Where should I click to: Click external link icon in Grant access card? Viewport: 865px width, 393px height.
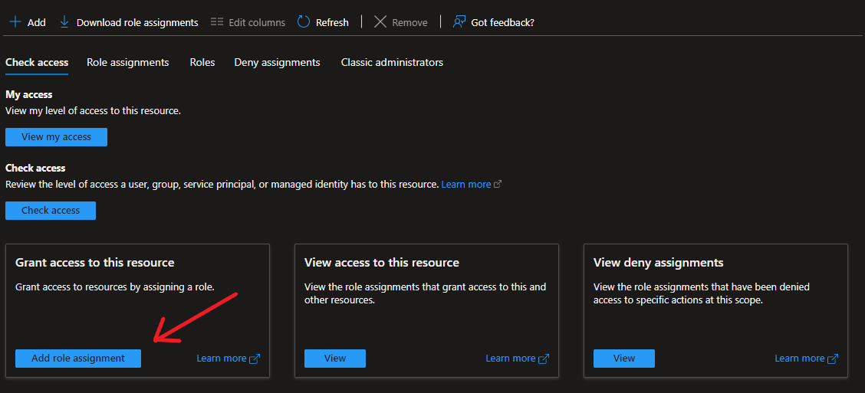coord(255,359)
